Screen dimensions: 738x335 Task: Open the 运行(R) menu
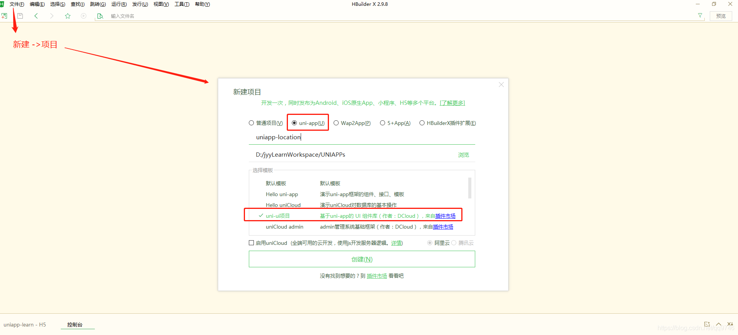(x=119, y=4)
